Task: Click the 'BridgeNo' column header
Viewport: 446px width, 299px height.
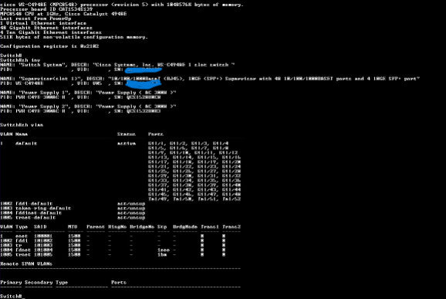Action: (x=142, y=227)
